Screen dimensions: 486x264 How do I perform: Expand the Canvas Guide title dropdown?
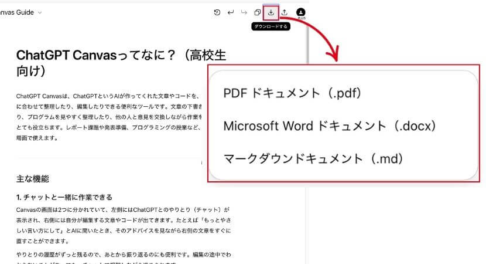click(x=40, y=13)
